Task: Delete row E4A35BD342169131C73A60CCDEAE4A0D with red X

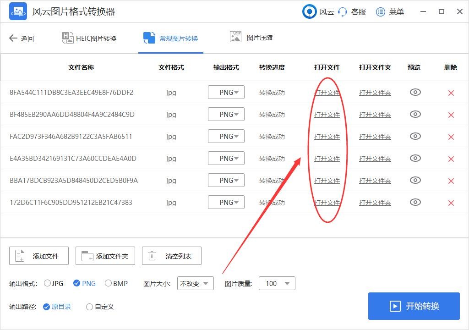Action: (451, 159)
